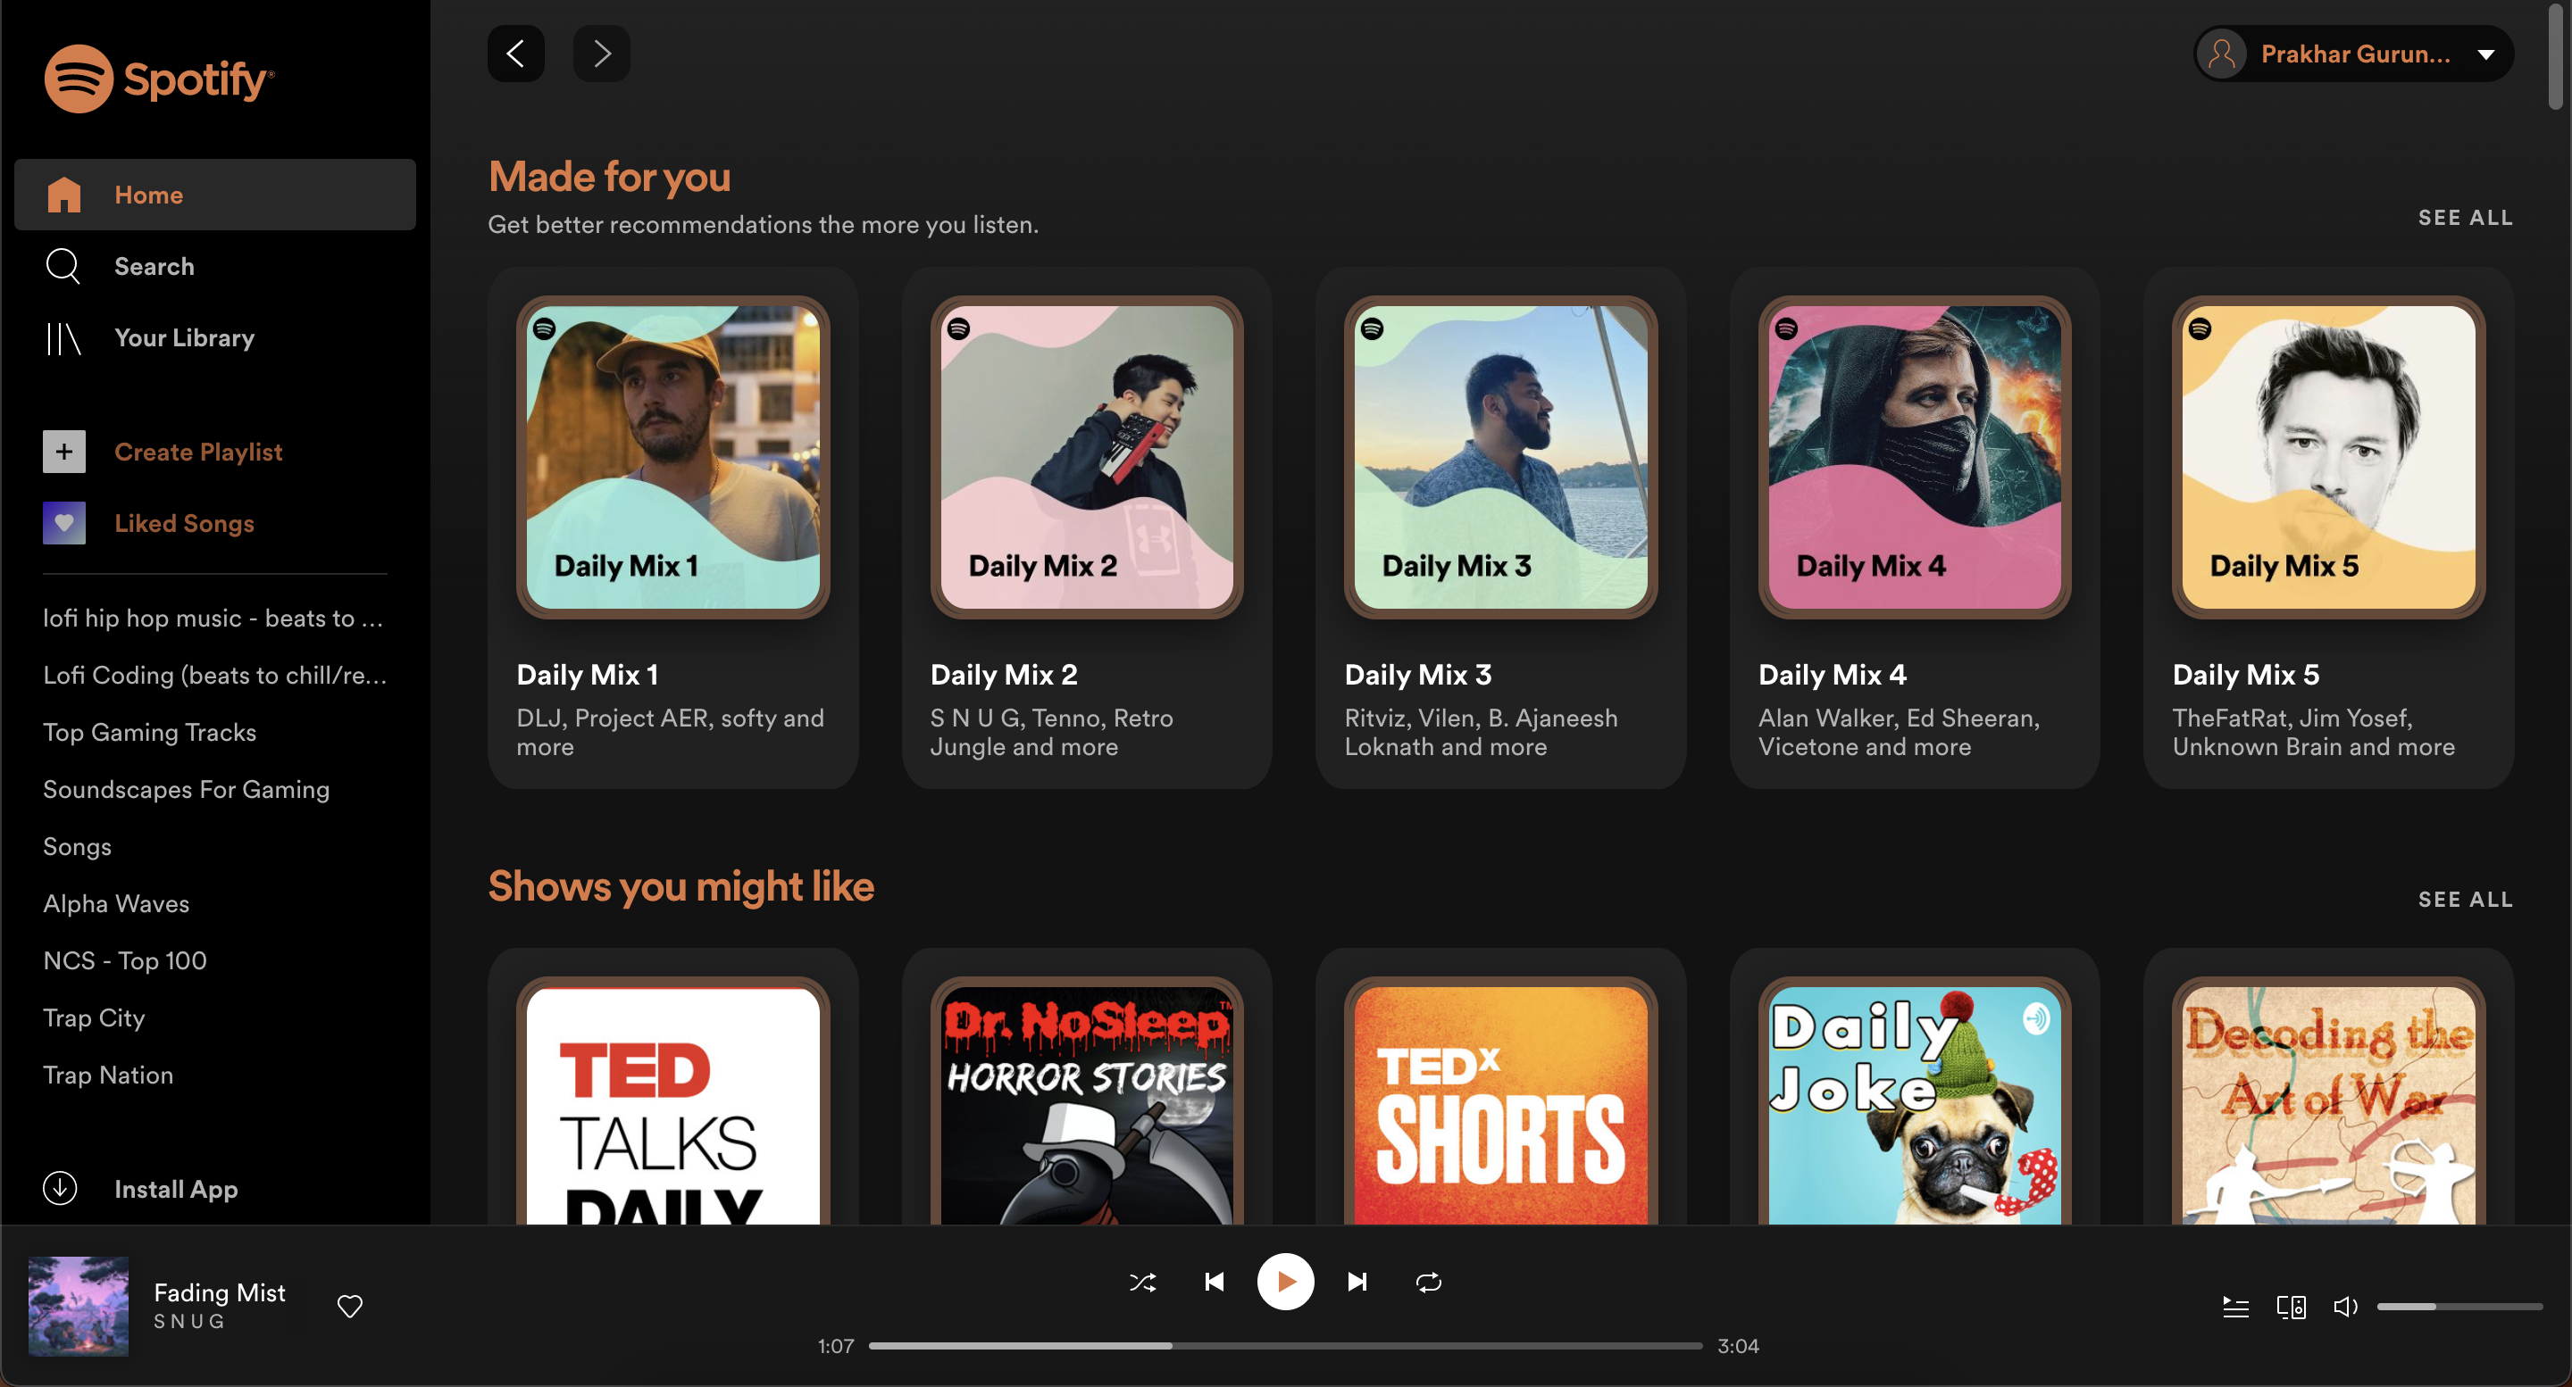Click the Install App download icon
Image resolution: width=2572 pixels, height=1387 pixels.
click(60, 1189)
